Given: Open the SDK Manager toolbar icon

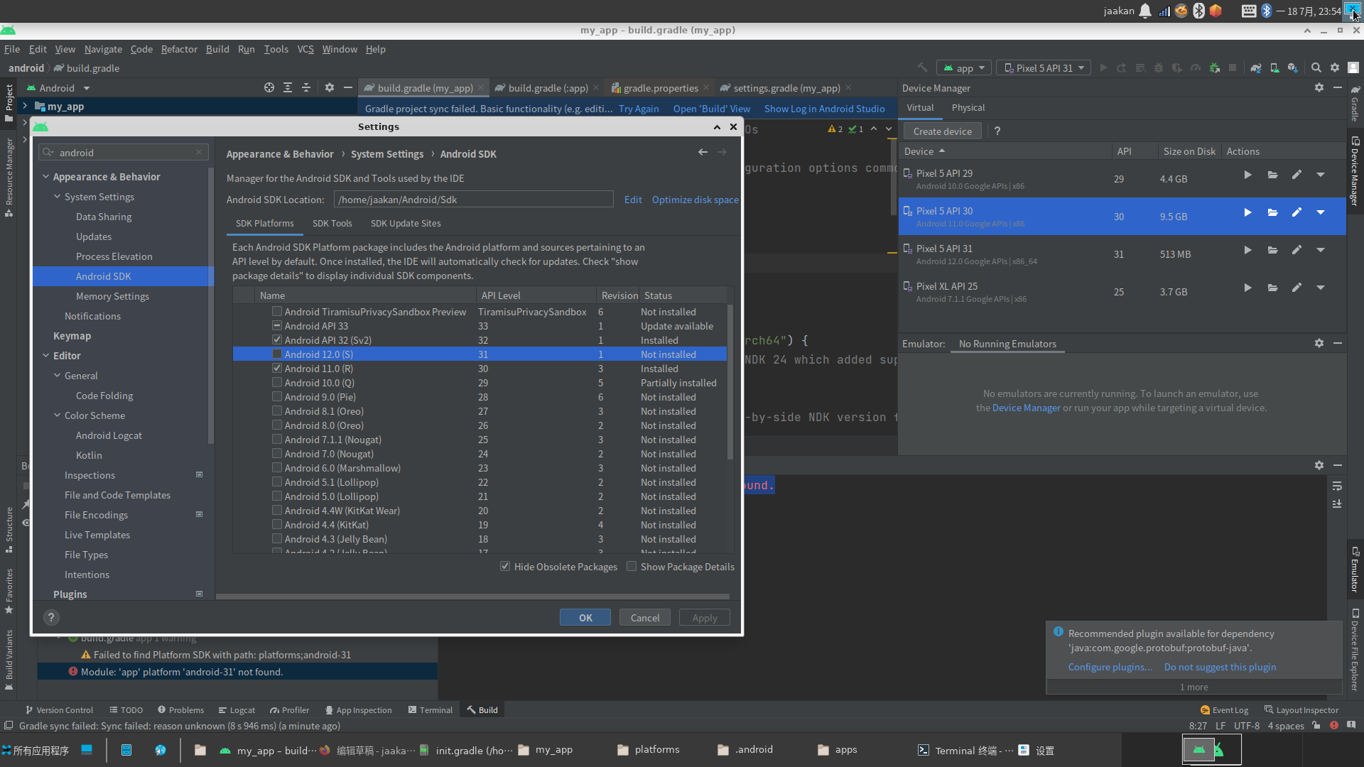Looking at the screenshot, I should click(x=1293, y=68).
